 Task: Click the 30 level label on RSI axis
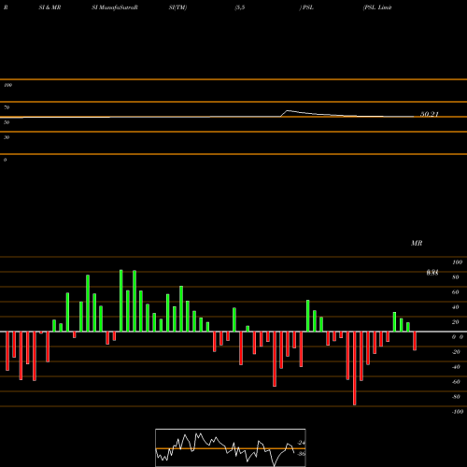point(7,137)
